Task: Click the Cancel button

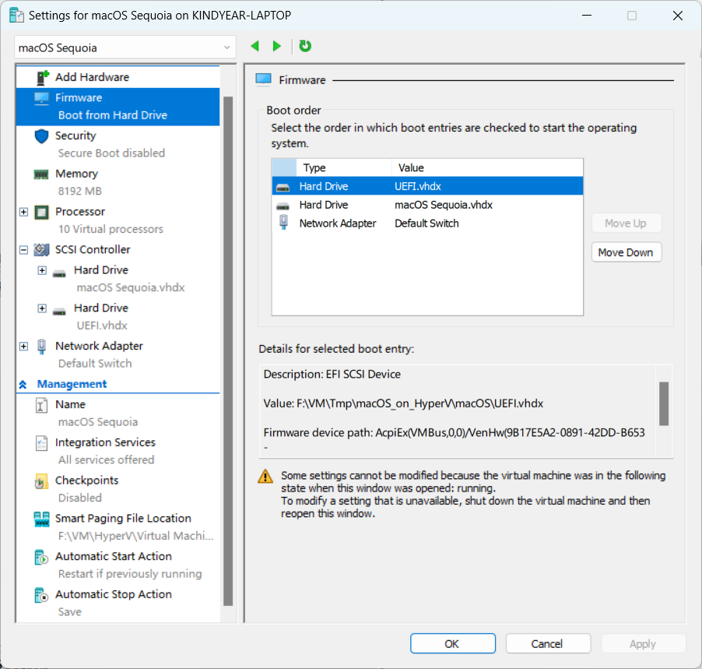Action: pos(548,644)
